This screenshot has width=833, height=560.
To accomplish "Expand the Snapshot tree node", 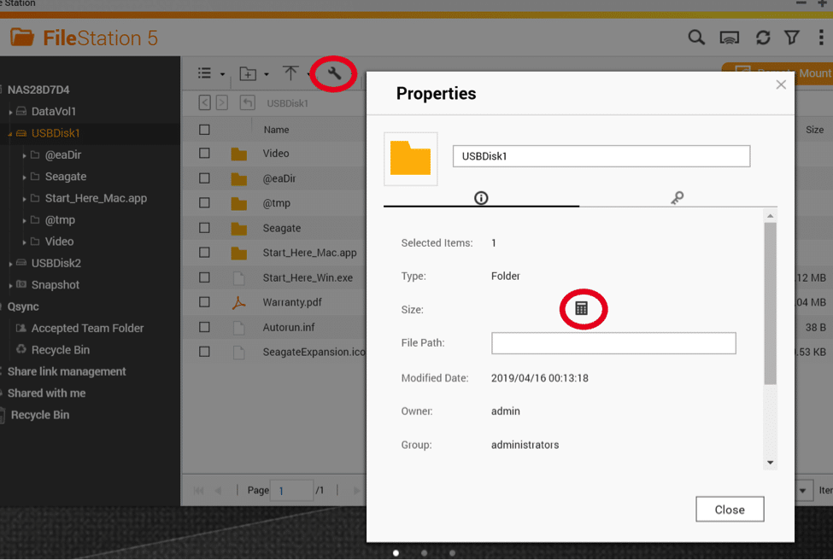I will (x=10, y=286).
